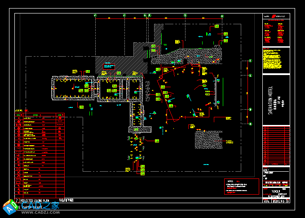Select the red-bordered Notes box

[242, 186]
